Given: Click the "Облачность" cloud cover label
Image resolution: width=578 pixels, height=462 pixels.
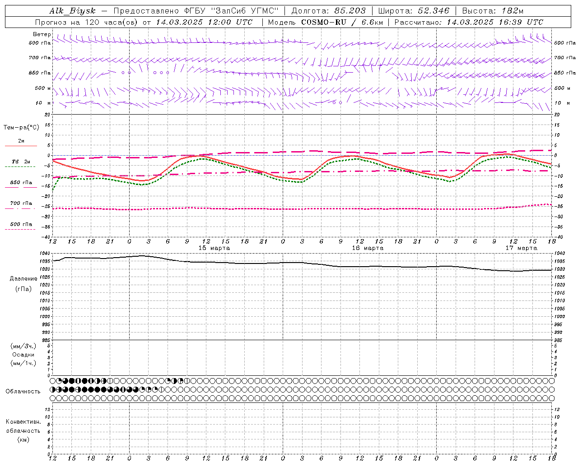Looking at the screenshot, I should coord(23,392).
